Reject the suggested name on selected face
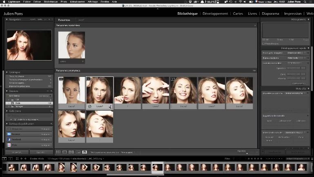The height and width of the screenshot is (177, 314). coord(89,106)
